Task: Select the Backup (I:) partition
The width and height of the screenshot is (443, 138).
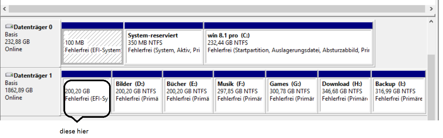Action: point(398,92)
